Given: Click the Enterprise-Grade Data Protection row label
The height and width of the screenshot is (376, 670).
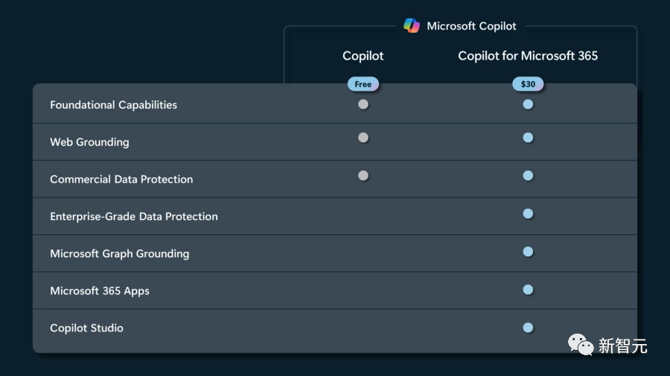Looking at the screenshot, I should click(x=134, y=216).
